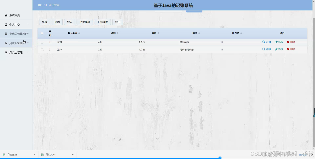Click the pencil 修改 icon on row 2
This screenshot has height=159, width=315.
coord(276,49)
